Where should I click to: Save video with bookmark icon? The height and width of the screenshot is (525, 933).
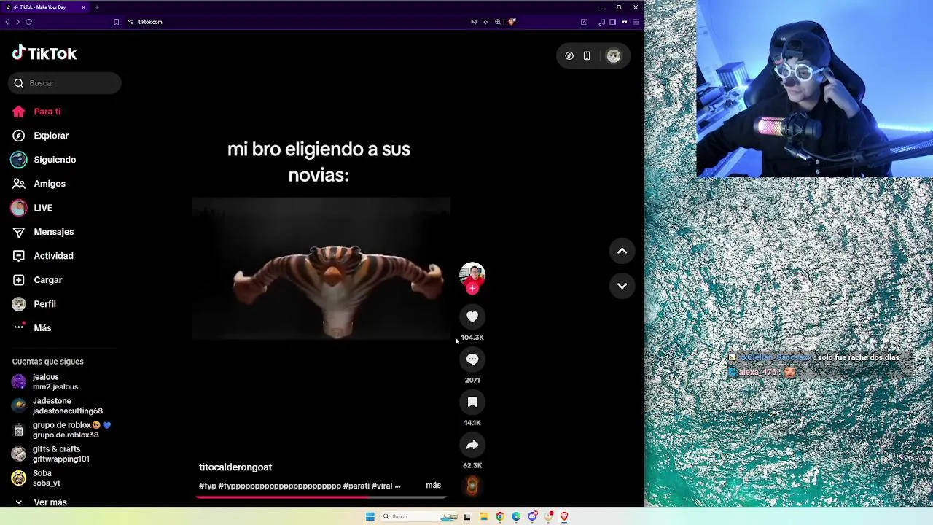click(x=472, y=402)
